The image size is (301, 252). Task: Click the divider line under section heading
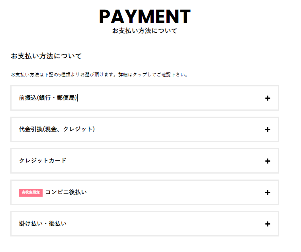coord(145,62)
